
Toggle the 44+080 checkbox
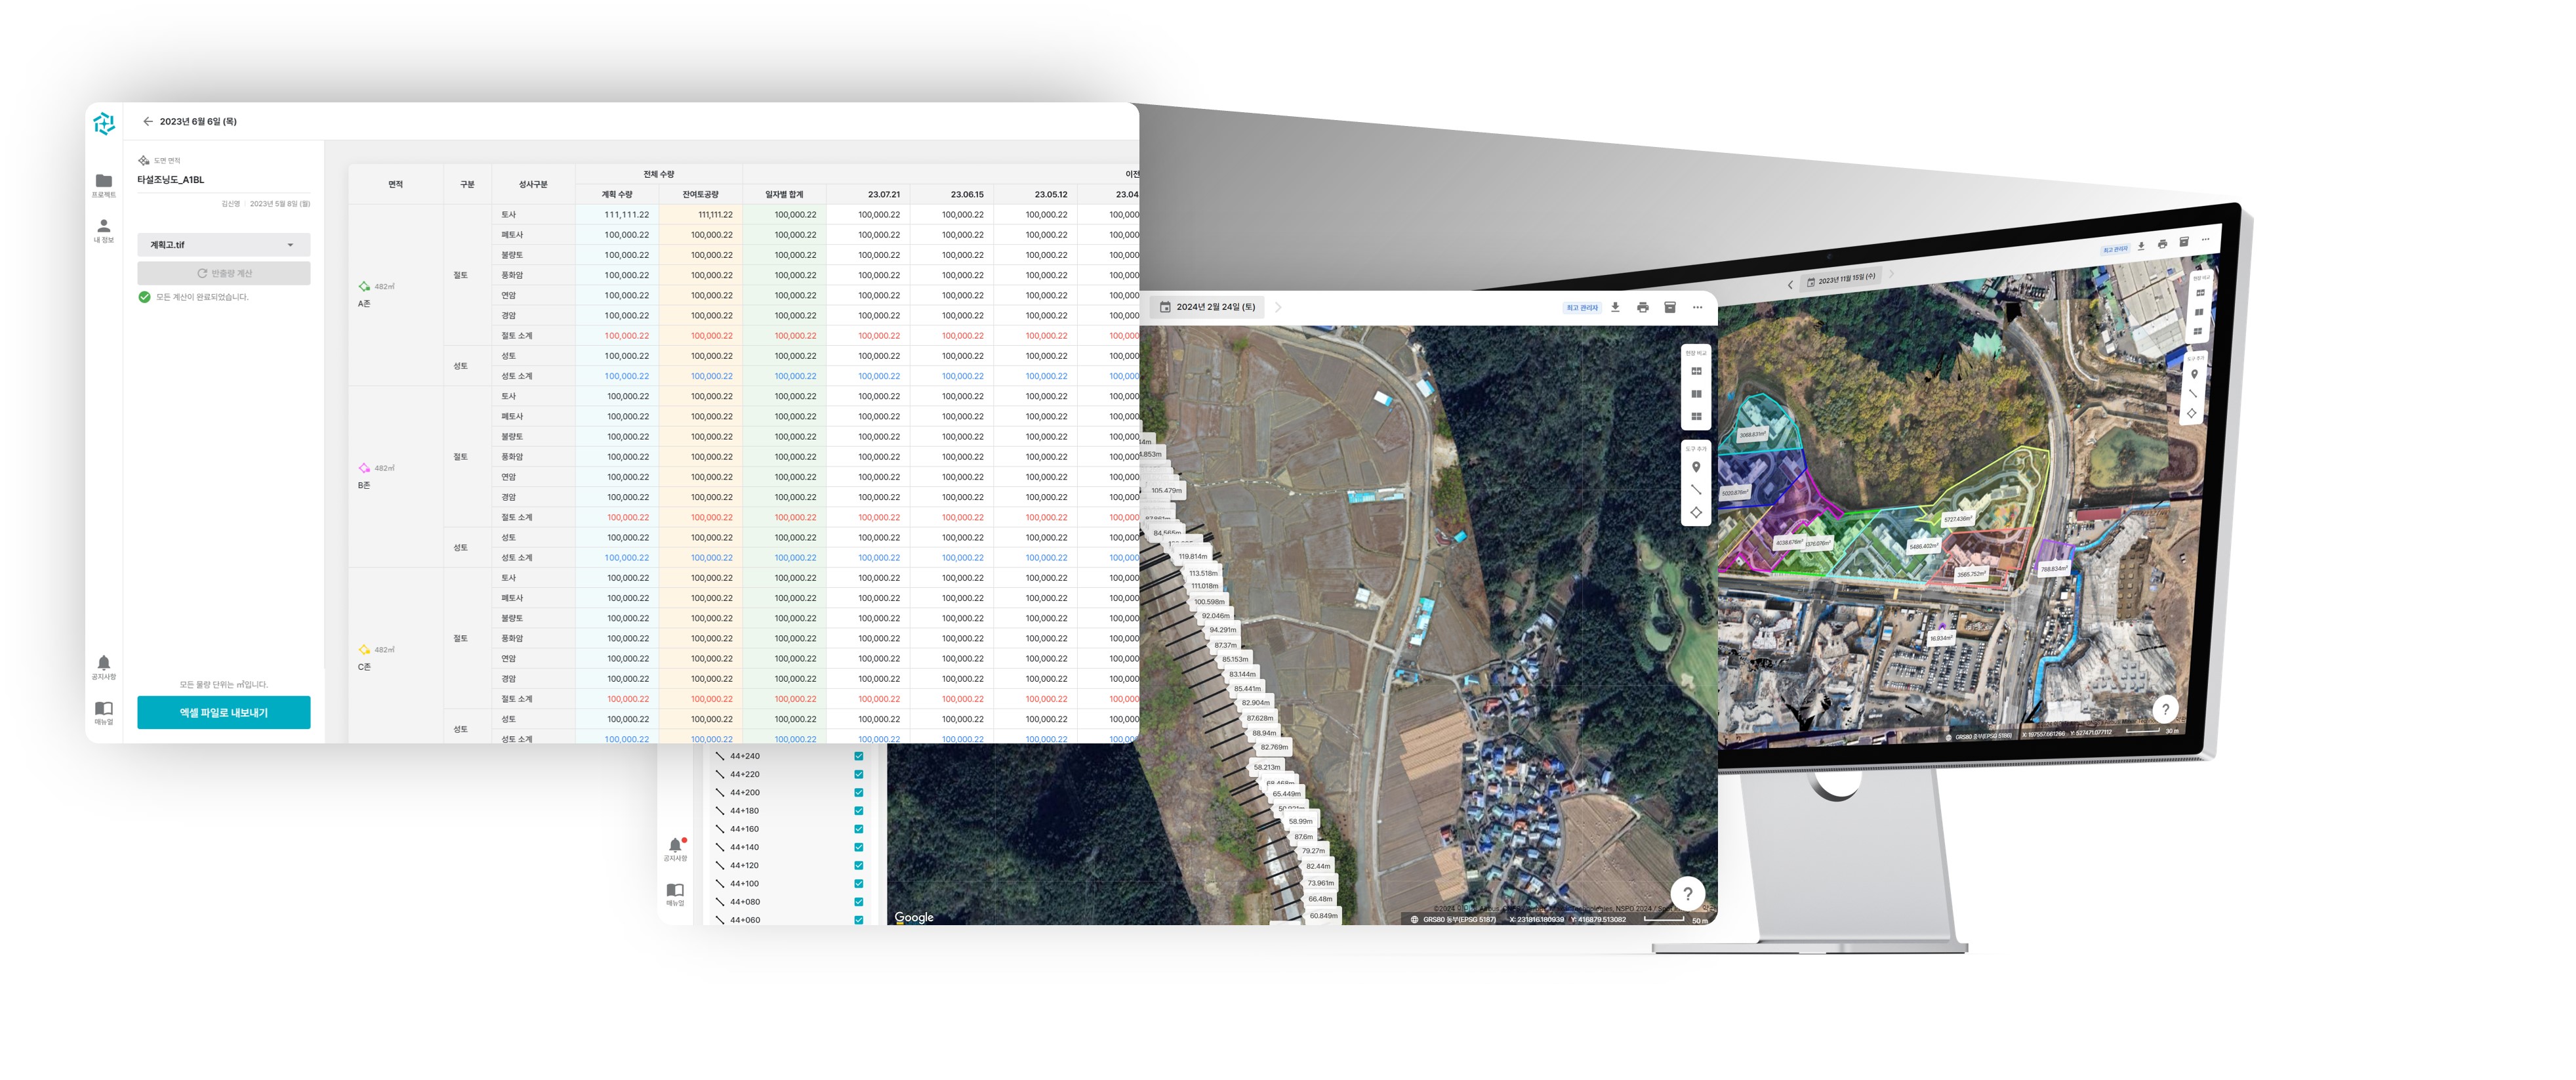pyautogui.click(x=859, y=902)
